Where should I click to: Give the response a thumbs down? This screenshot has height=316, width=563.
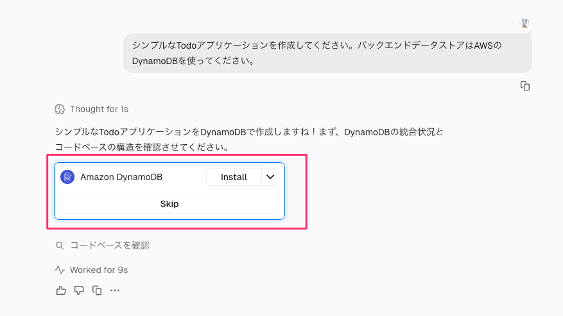click(79, 290)
